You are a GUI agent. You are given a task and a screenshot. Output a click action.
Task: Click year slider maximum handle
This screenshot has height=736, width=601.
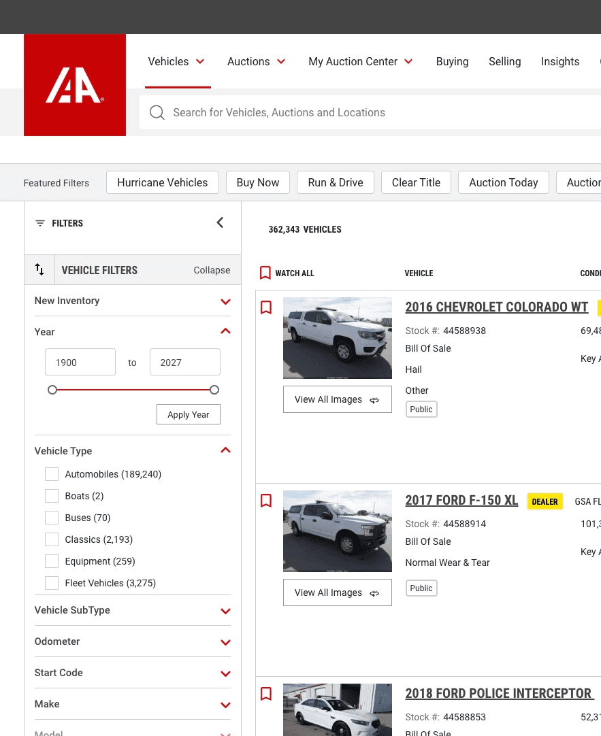[214, 390]
